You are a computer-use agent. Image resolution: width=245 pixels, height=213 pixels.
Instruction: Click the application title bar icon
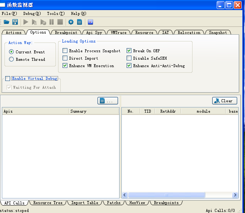(3, 5)
